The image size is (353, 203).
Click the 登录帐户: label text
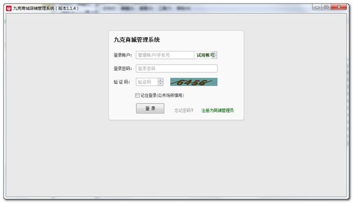123,55
